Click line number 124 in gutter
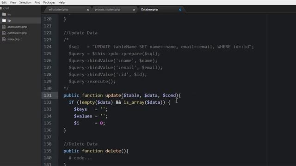 [48, 47]
